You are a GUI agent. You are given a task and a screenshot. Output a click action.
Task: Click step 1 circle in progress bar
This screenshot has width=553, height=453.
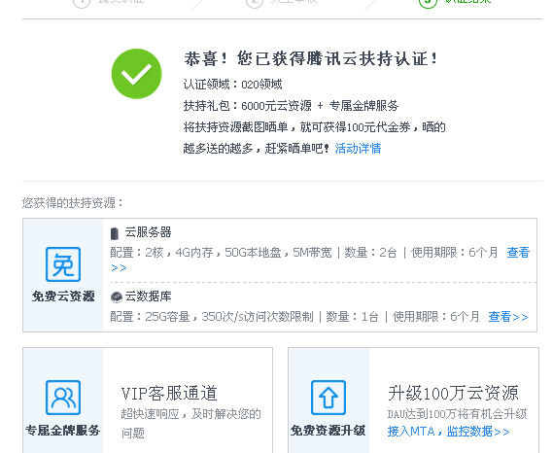(x=82, y=2)
